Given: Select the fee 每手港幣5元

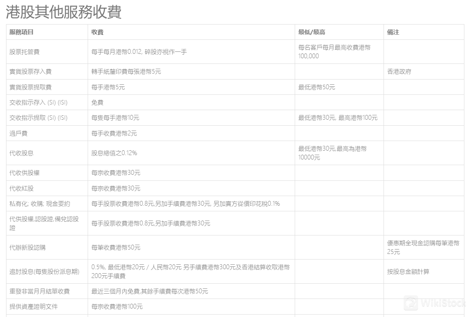Looking at the screenshot, I should point(108,87).
